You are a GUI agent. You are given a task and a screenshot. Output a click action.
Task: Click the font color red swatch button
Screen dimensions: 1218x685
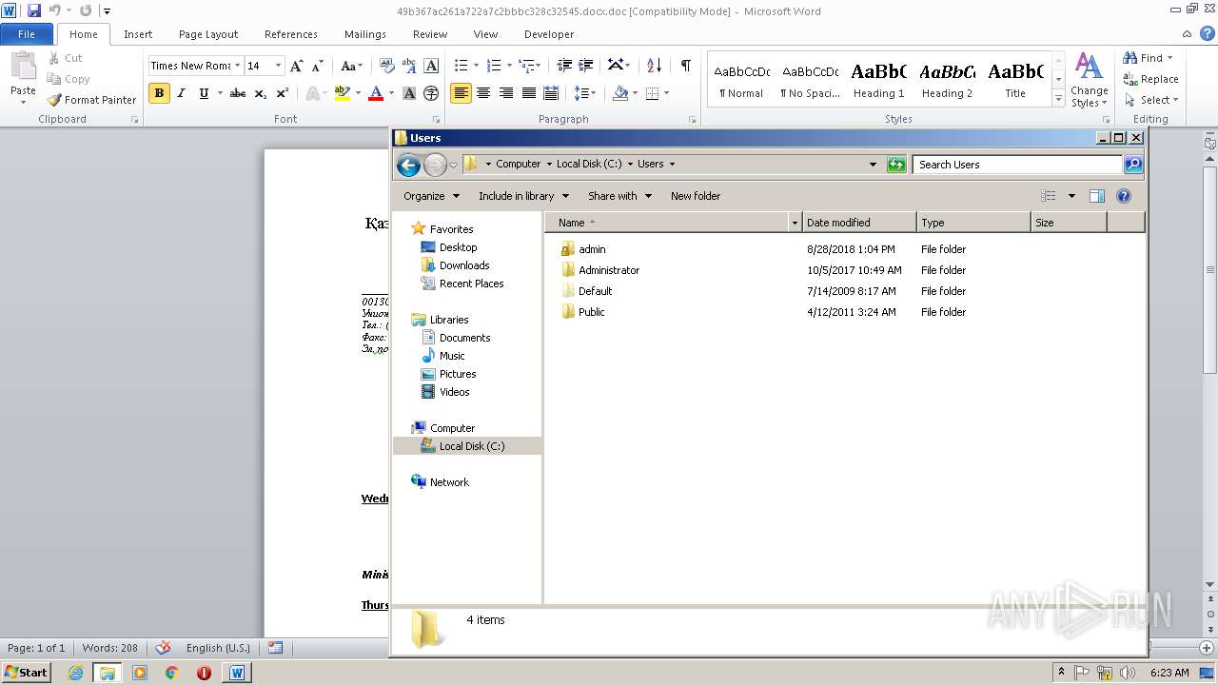[376, 93]
